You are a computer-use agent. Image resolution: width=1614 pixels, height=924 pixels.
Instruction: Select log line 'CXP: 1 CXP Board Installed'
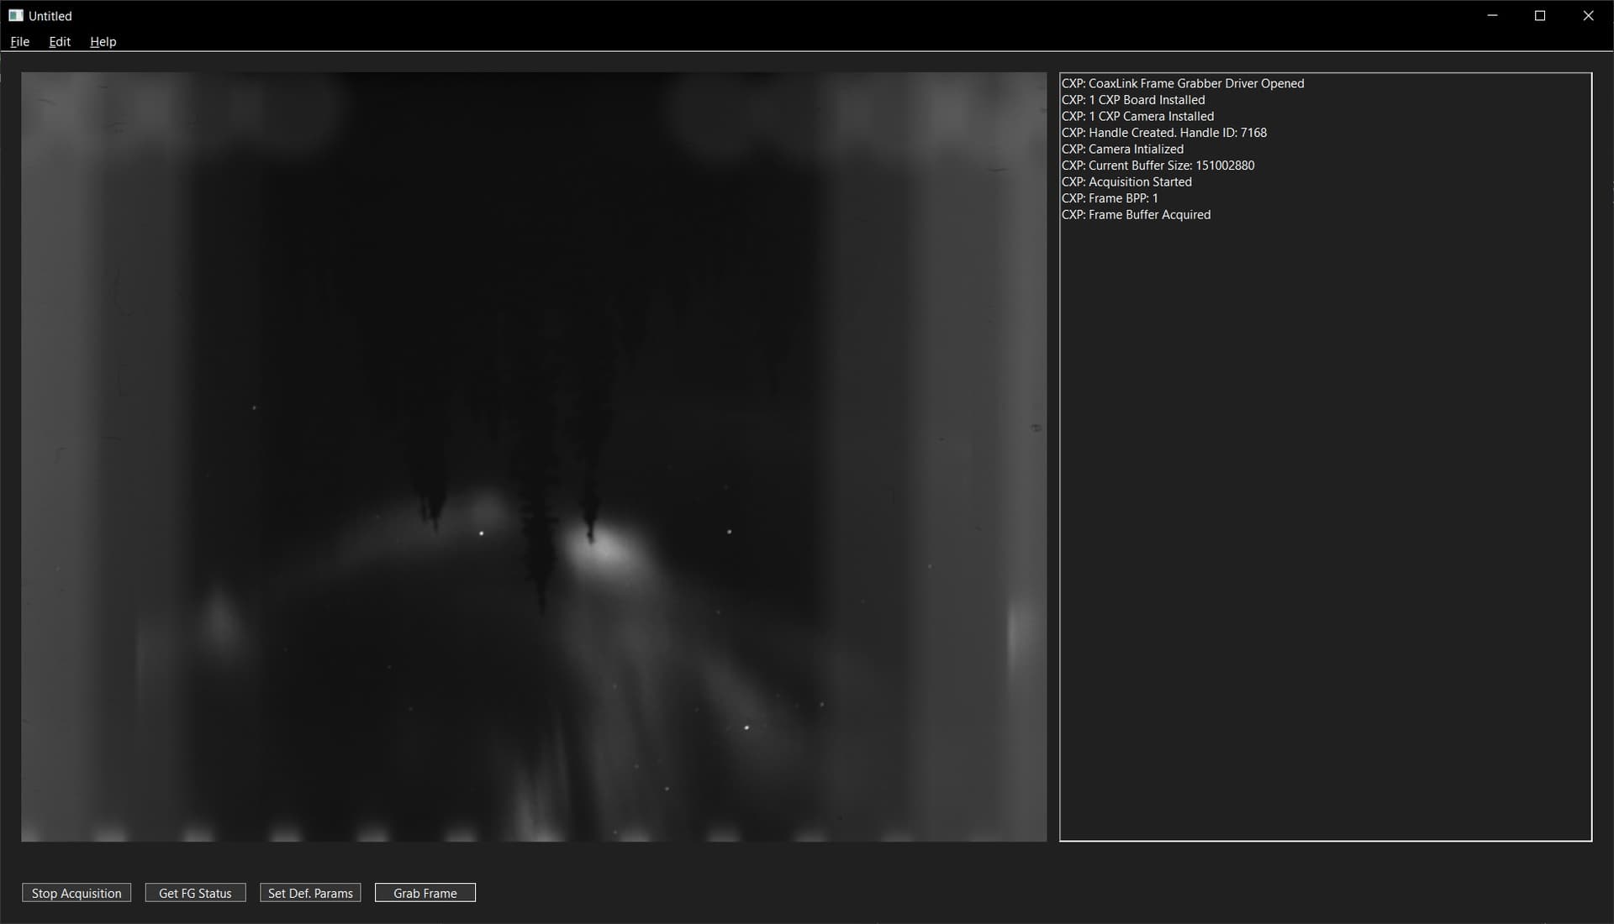[1133, 100]
